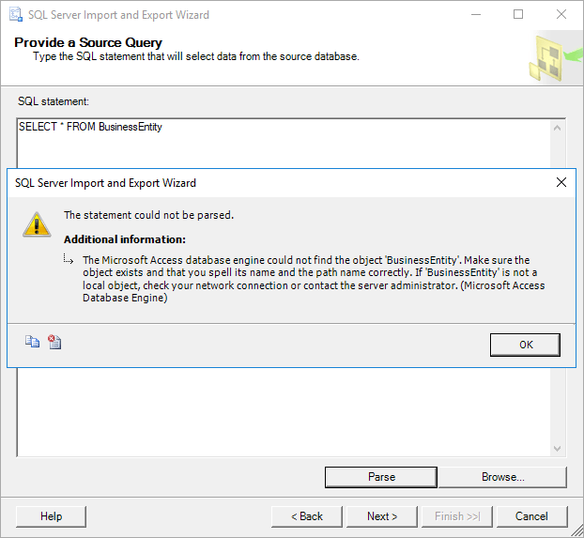Close the error dialog with the X
This screenshot has height=538, width=584.
pos(561,182)
